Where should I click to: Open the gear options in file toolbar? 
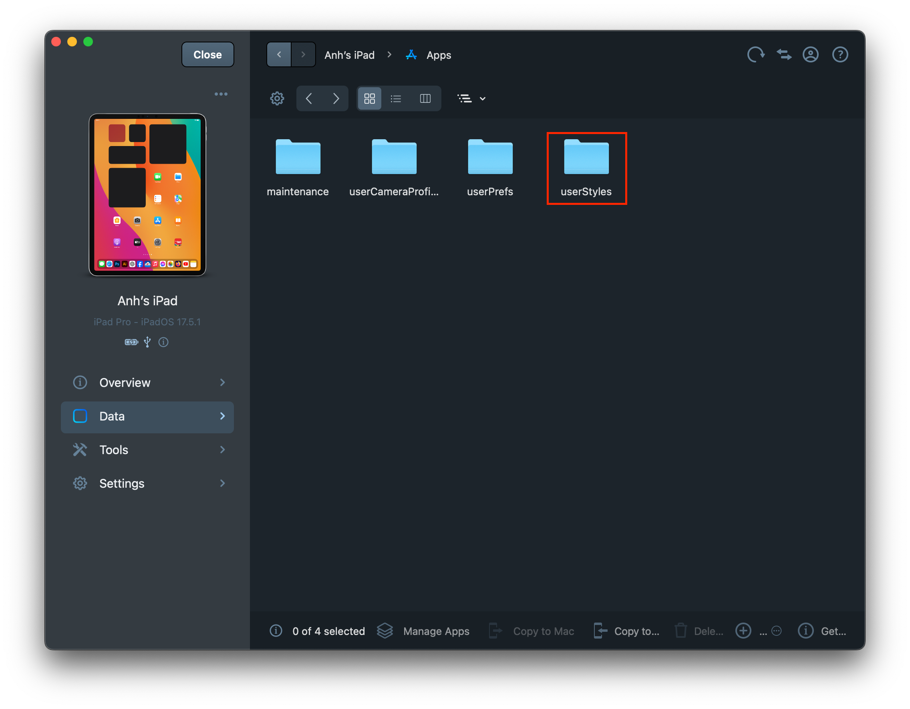tap(277, 99)
